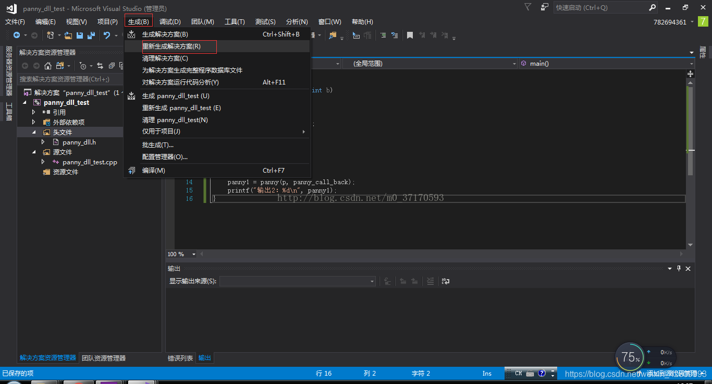Open 仅用于项目(J) submenu
Image resolution: width=712 pixels, height=384 pixels.
(217, 131)
